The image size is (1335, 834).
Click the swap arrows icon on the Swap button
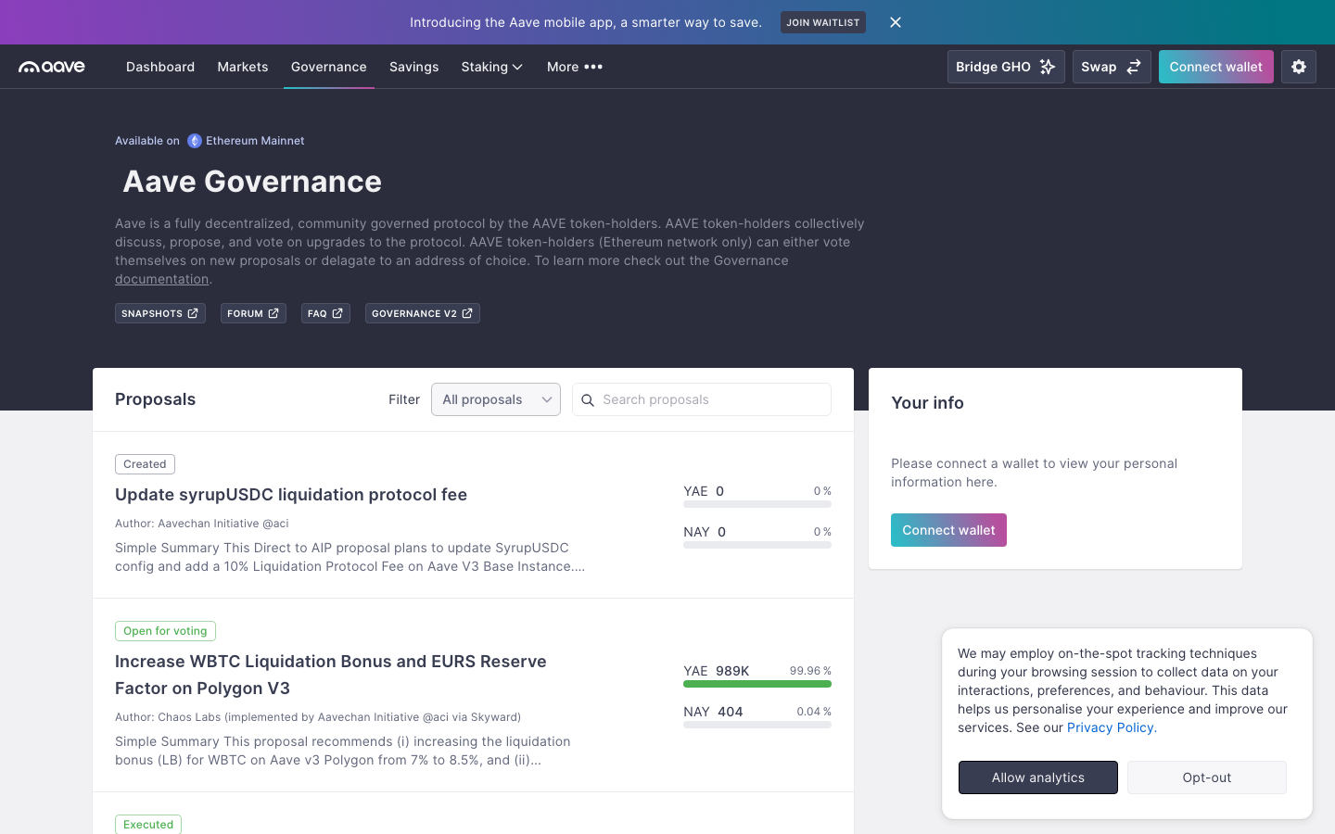coord(1135,66)
